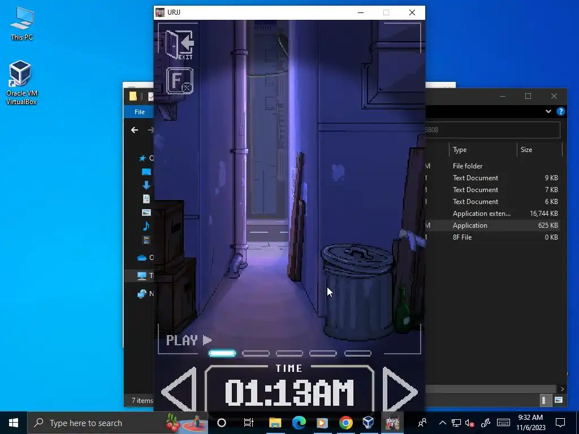Open Downloads arrow in Explorer sidebar
Viewport: 579px width, 434px height.
[x=146, y=185]
